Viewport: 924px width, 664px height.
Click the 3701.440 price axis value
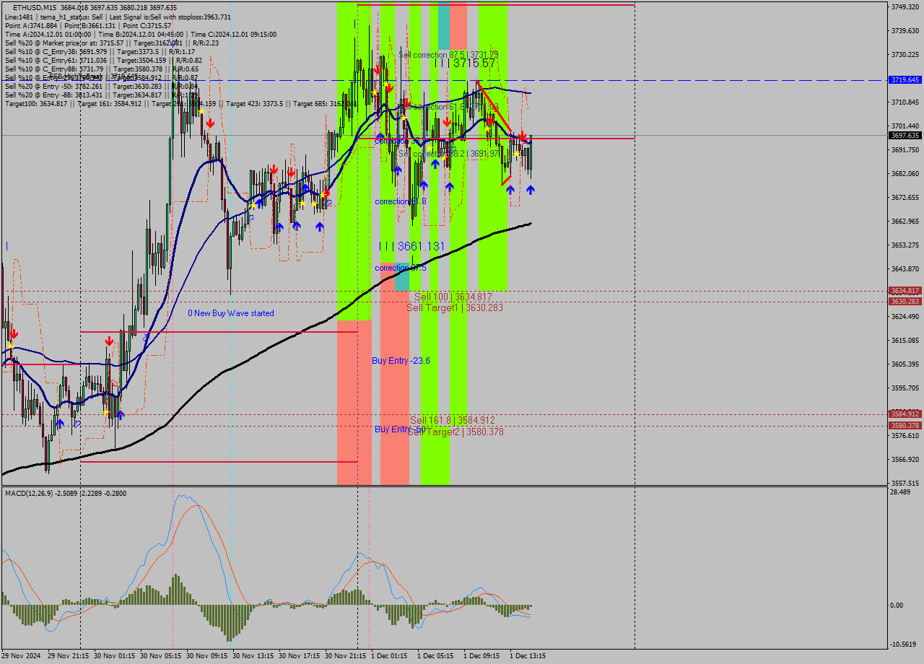(x=905, y=126)
